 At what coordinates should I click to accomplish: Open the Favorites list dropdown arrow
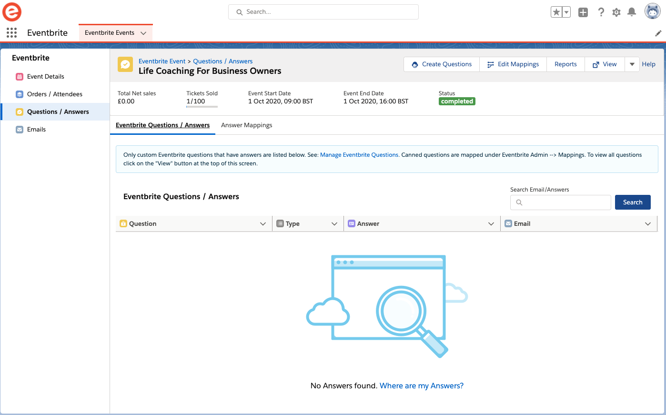pyautogui.click(x=566, y=12)
